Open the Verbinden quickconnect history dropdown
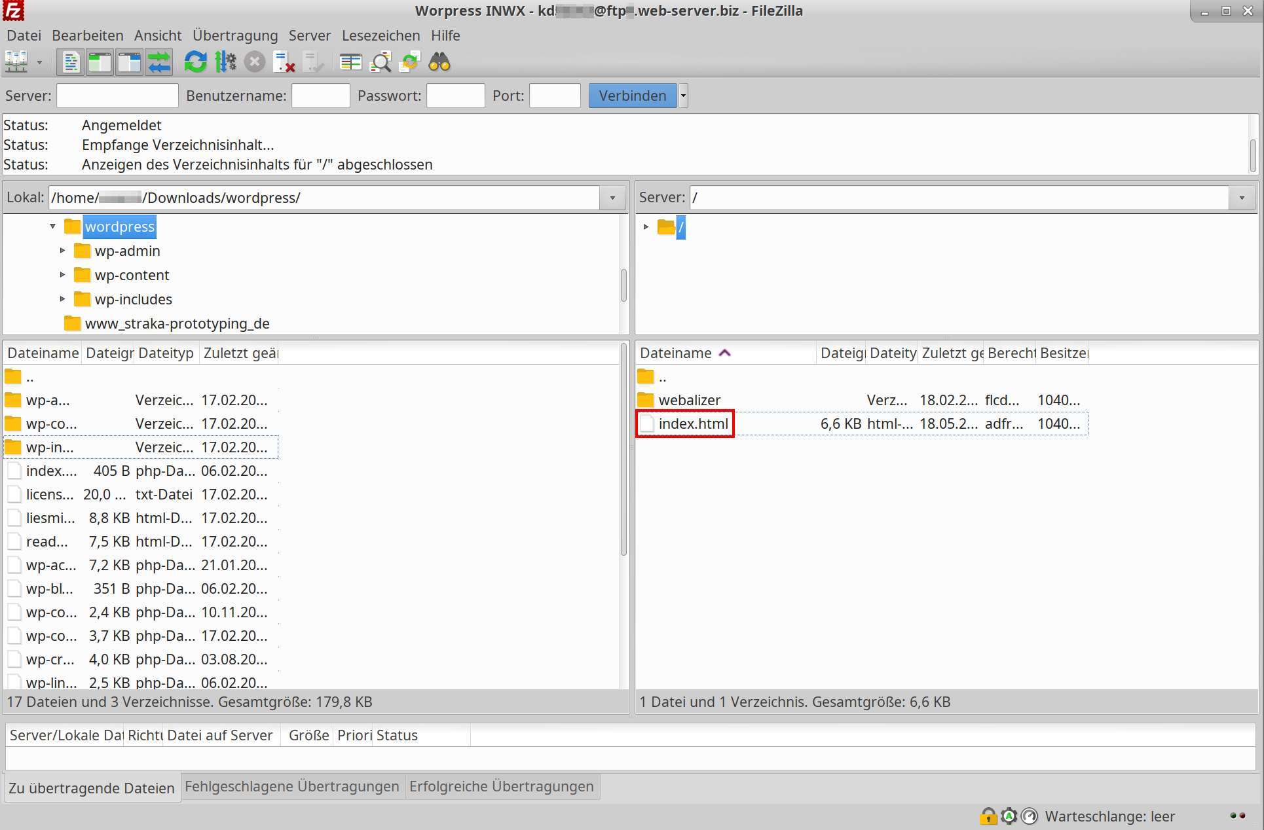The width and height of the screenshot is (1264, 830). pyautogui.click(x=683, y=96)
